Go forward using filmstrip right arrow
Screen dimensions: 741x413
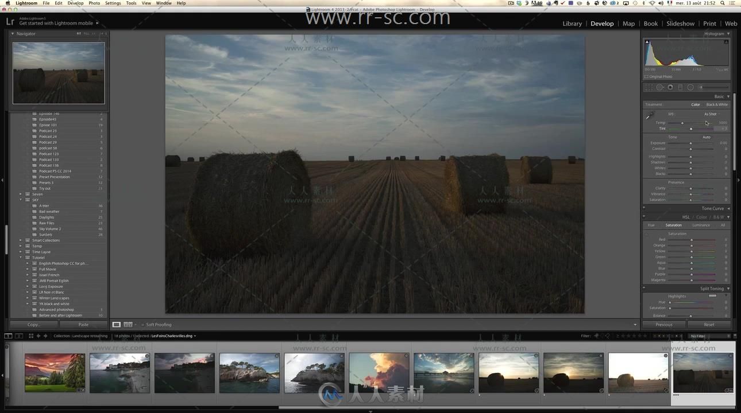[46, 336]
